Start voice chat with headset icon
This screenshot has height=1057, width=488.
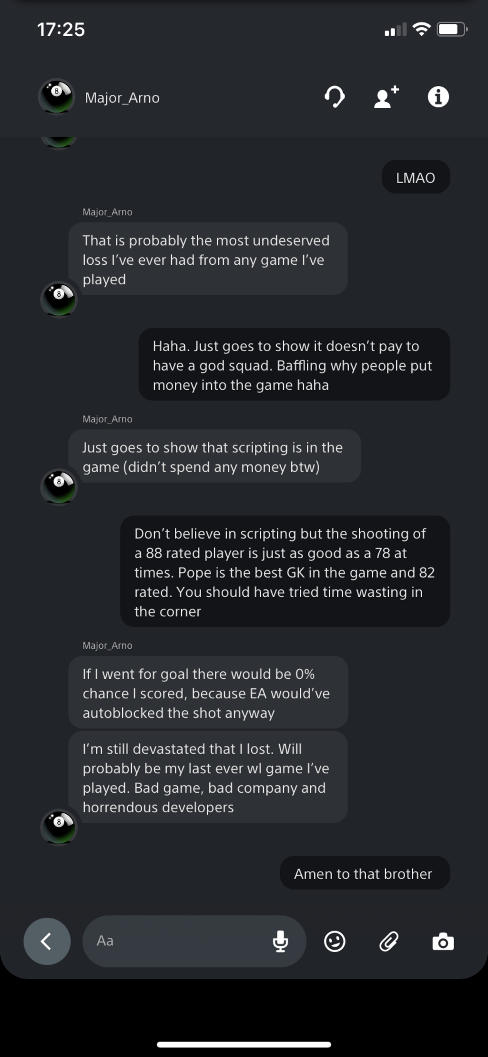click(335, 97)
